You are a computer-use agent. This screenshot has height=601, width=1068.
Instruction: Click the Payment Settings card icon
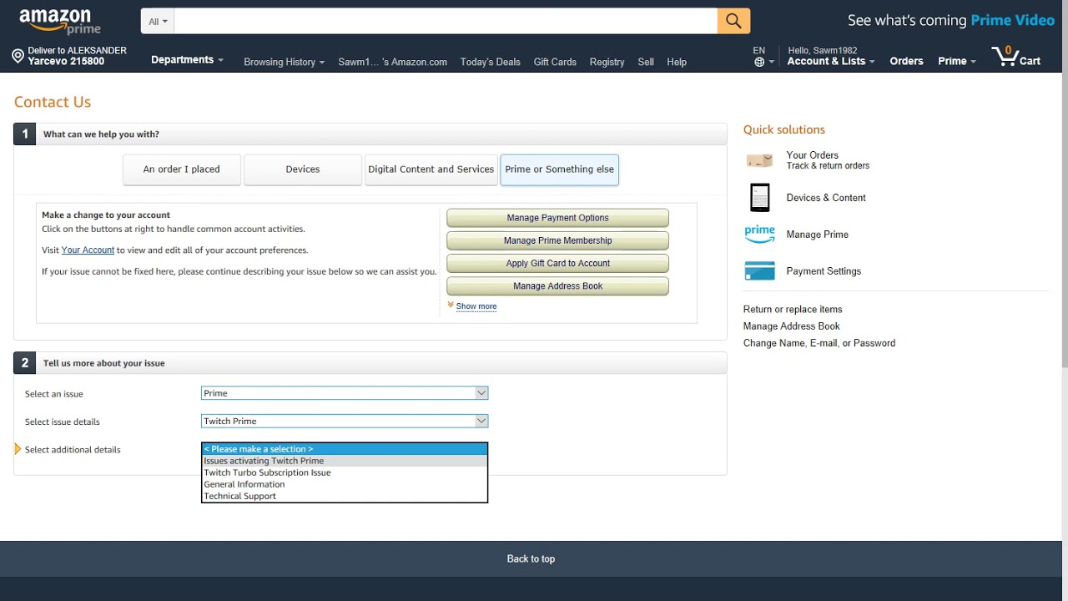point(759,271)
